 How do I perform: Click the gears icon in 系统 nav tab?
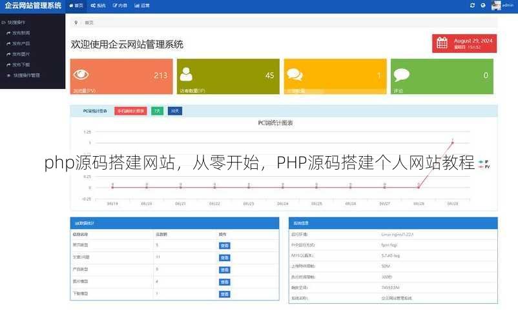point(93,6)
